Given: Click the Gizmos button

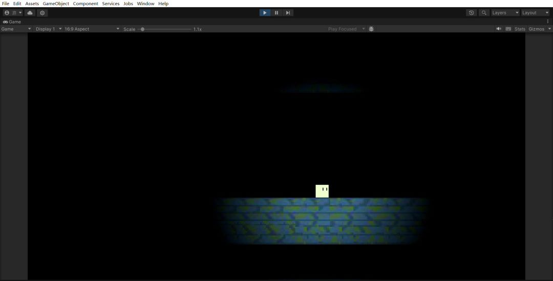Looking at the screenshot, I should point(537,29).
